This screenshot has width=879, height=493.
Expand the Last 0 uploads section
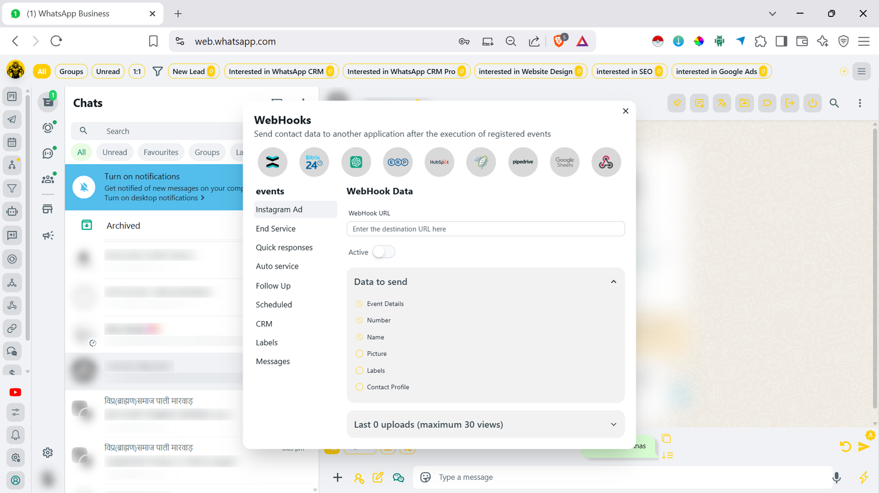[x=613, y=424]
